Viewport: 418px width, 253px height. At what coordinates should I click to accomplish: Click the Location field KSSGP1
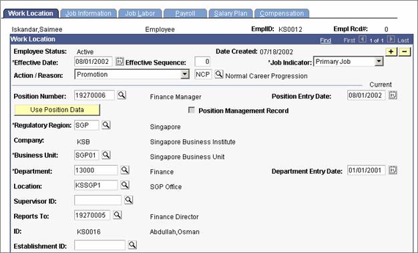pyautogui.click(x=96, y=185)
